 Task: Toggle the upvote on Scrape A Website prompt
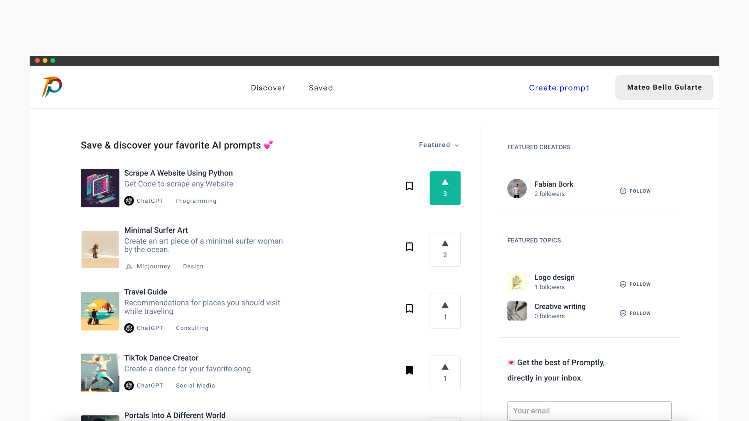point(445,188)
